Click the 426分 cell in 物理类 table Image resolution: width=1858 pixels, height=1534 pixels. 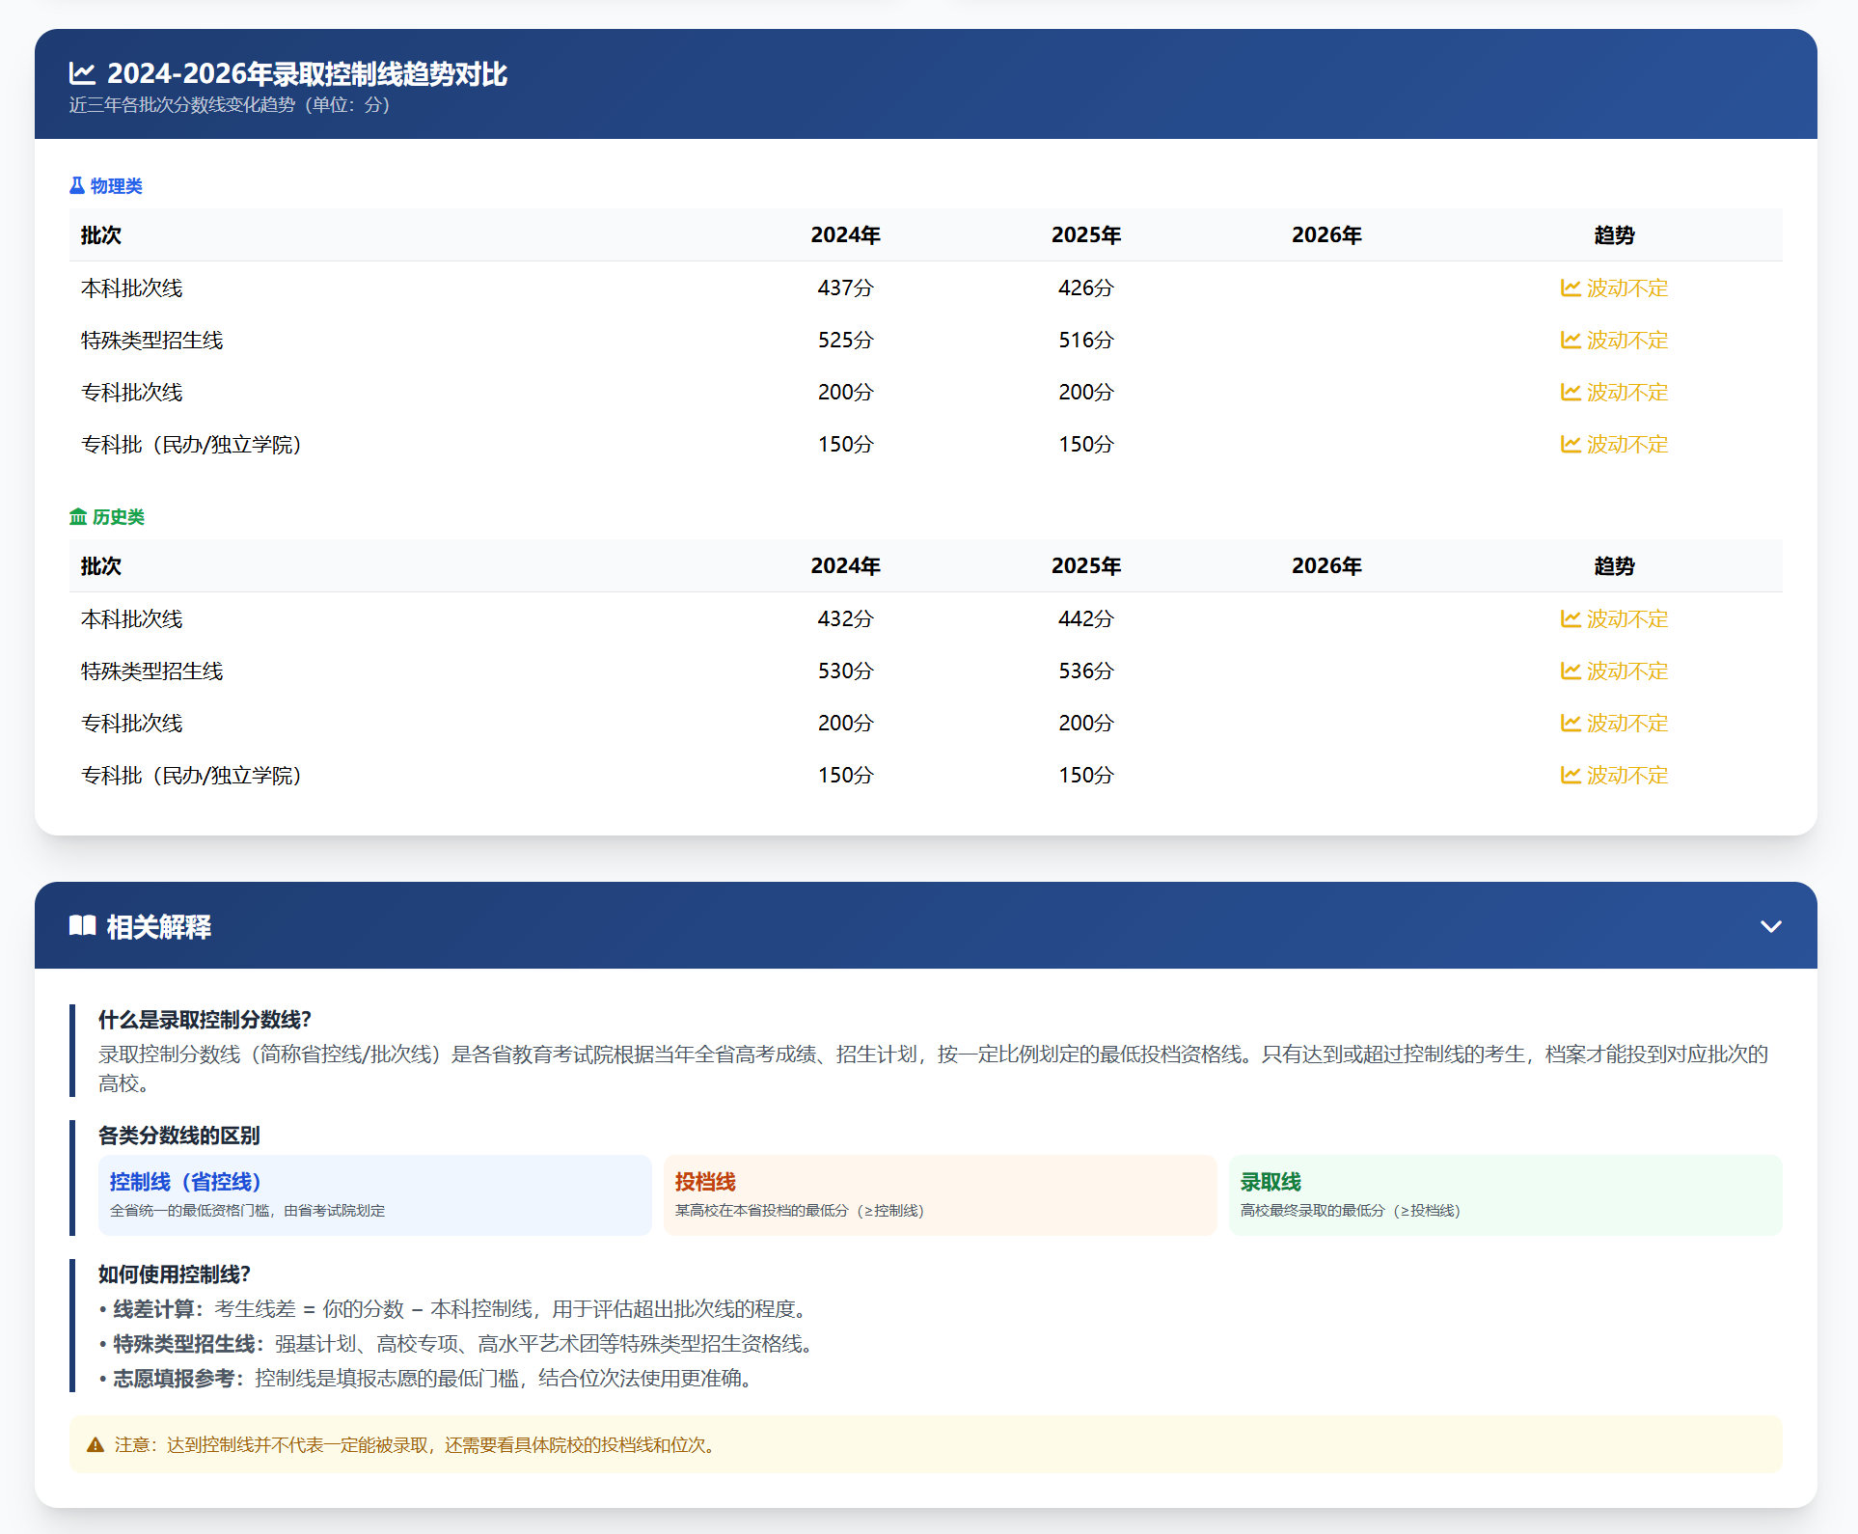[x=1086, y=288]
